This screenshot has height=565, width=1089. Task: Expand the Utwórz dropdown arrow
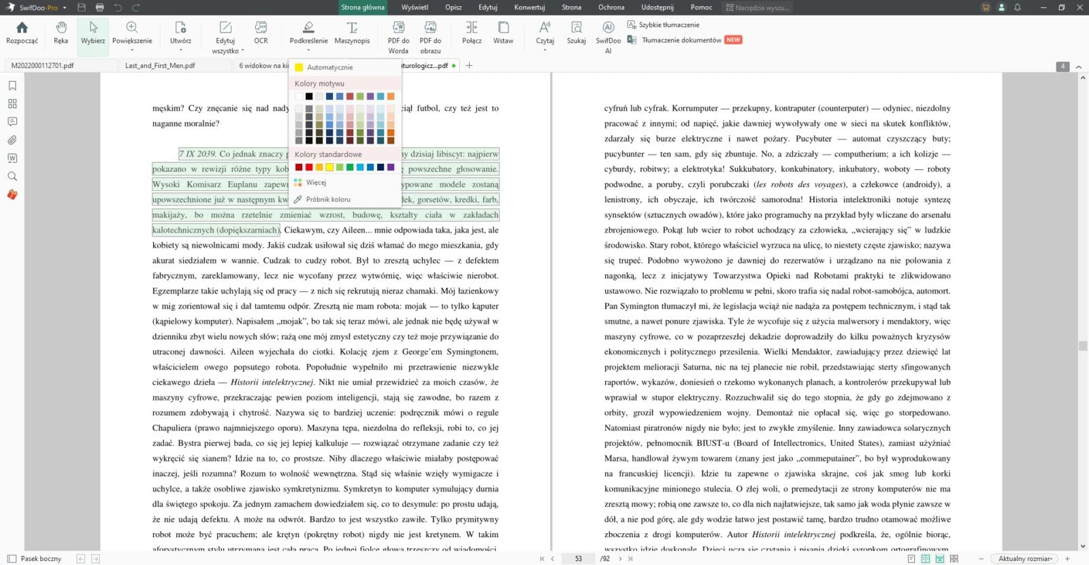(180, 50)
